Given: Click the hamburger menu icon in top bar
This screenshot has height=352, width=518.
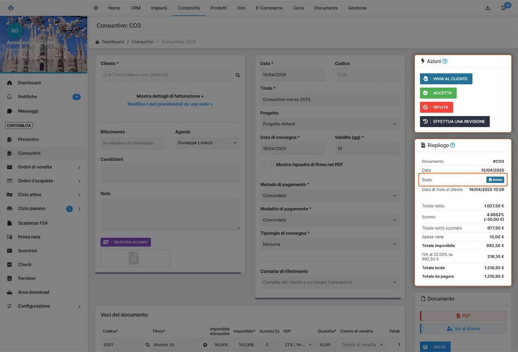Looking at the screenshot, I should [96, 8].
